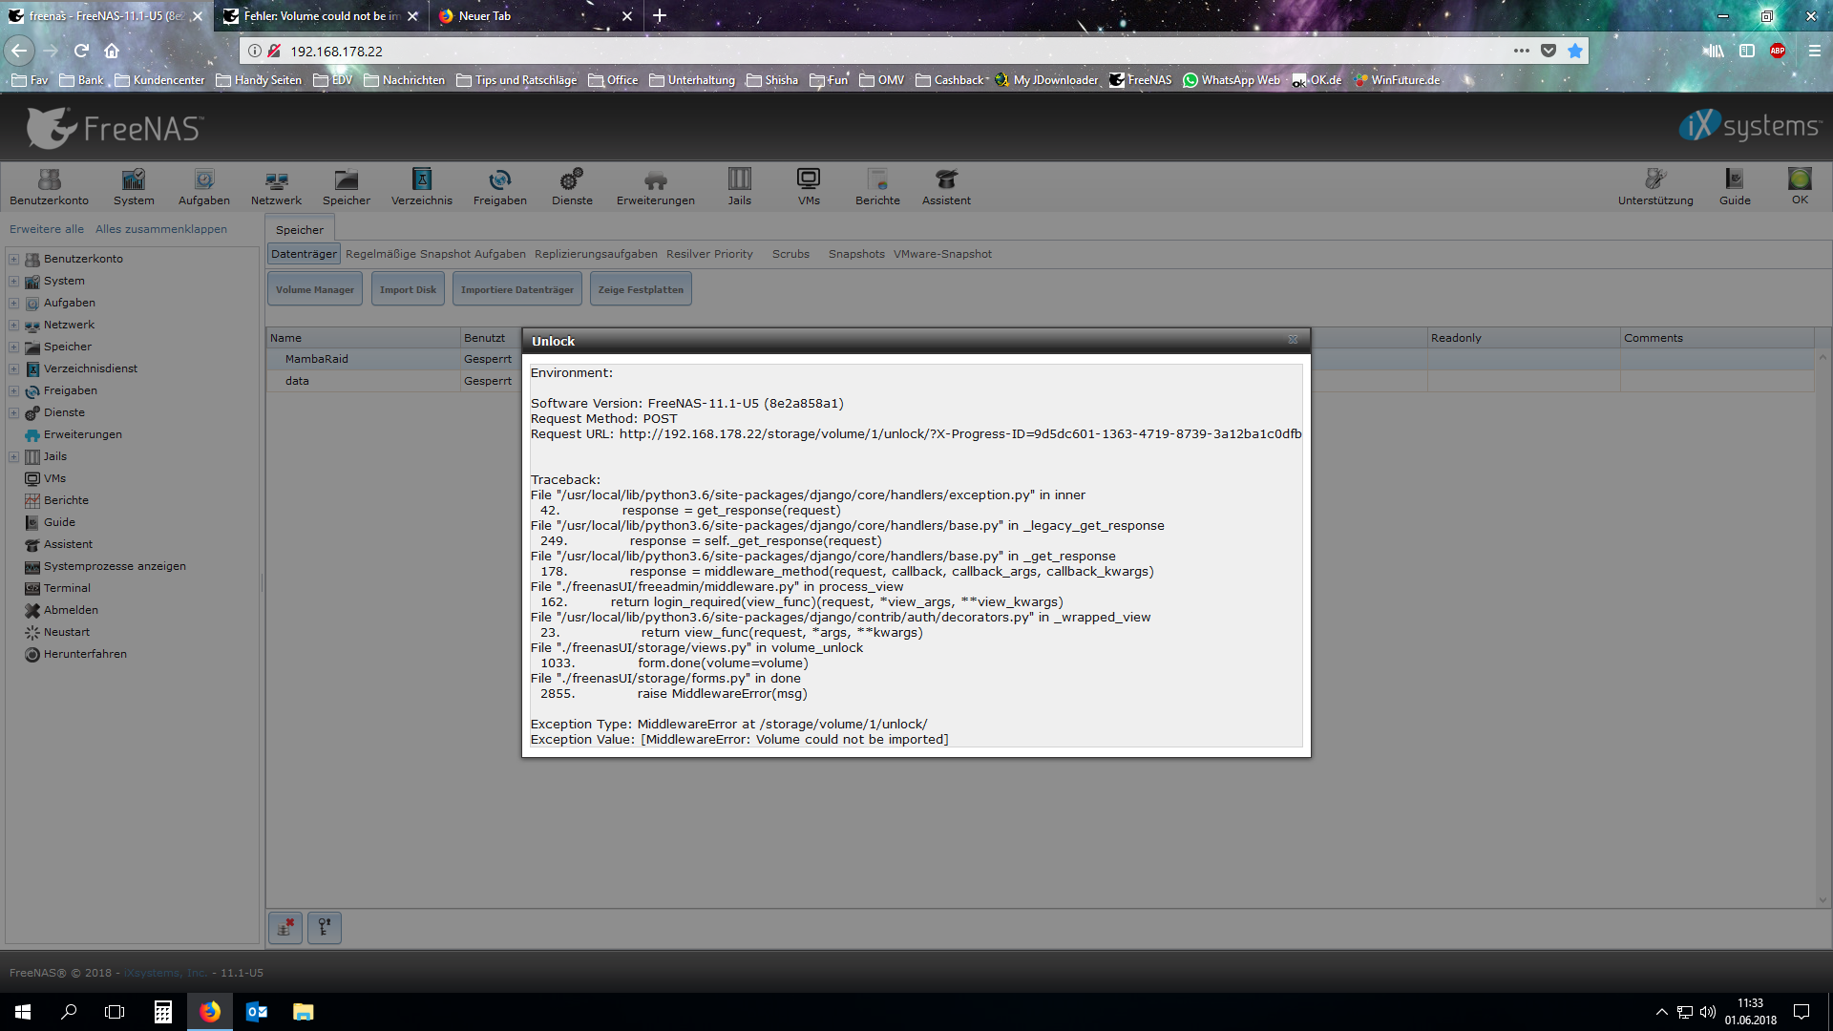Switch to the Replizierungsaufgaben tab
This screenshot has width=1833, height=1031.
tap(596, 254)
